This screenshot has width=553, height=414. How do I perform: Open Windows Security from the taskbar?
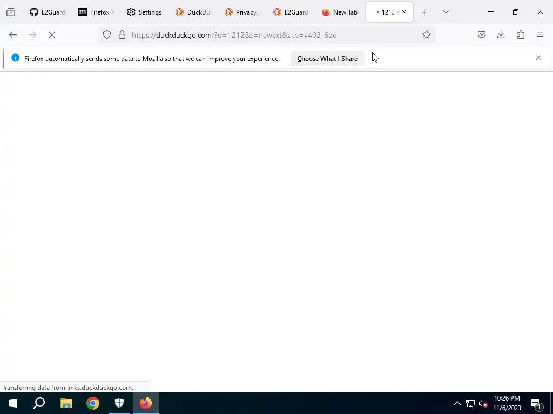point(119,403)
